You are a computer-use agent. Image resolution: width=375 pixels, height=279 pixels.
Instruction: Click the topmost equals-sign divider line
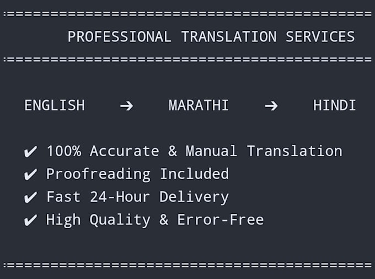[187, 14]
